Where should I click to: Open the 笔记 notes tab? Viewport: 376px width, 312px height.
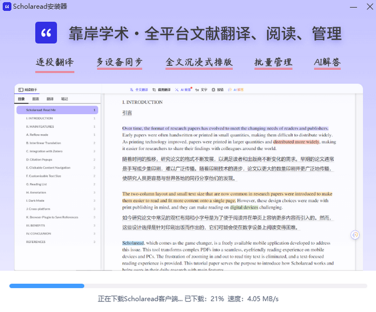(64, 99)
